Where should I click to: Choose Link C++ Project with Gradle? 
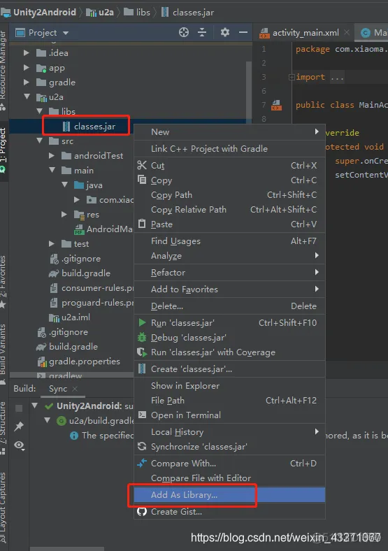[229, 149]
